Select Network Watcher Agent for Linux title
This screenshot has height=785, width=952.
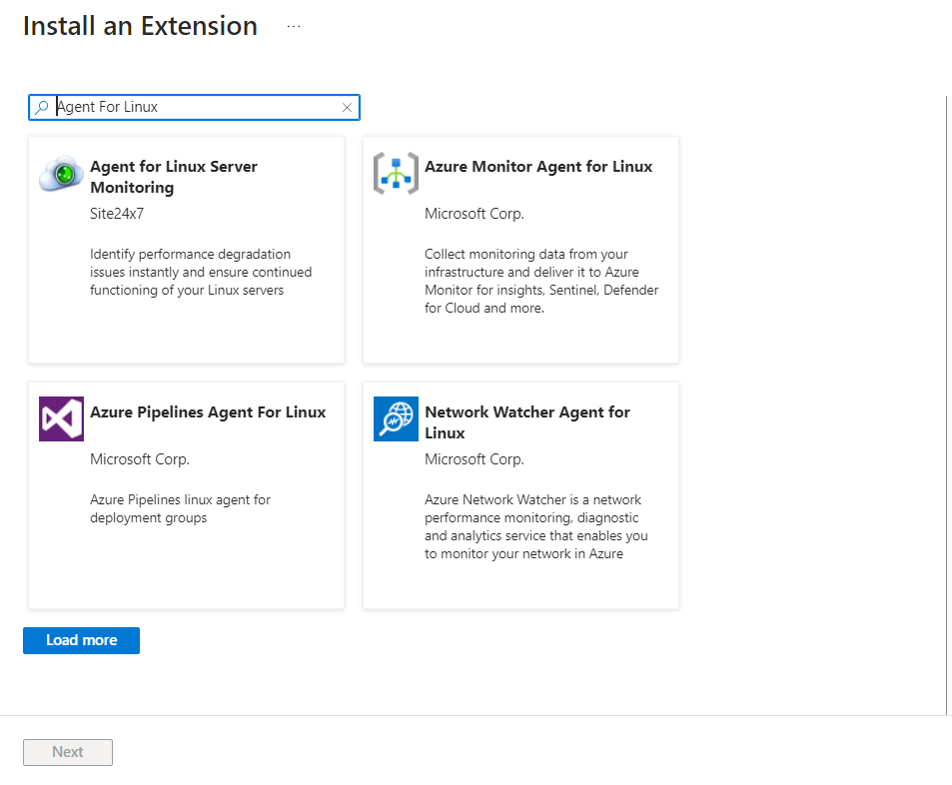[527, 422]
